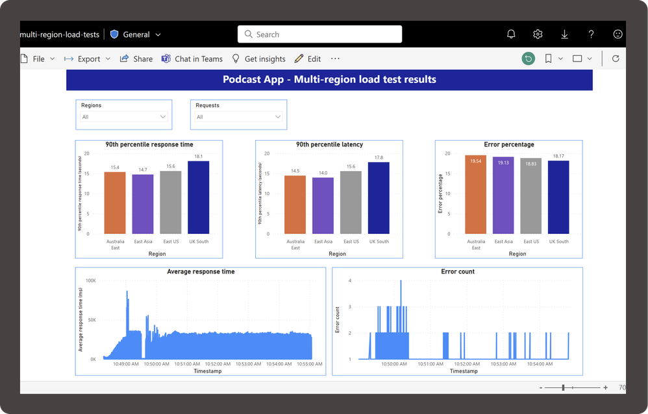This screenshot has width=648, height=414.
Task: Open the Regions slicer dropdown
Action: (x=124, y=117)
